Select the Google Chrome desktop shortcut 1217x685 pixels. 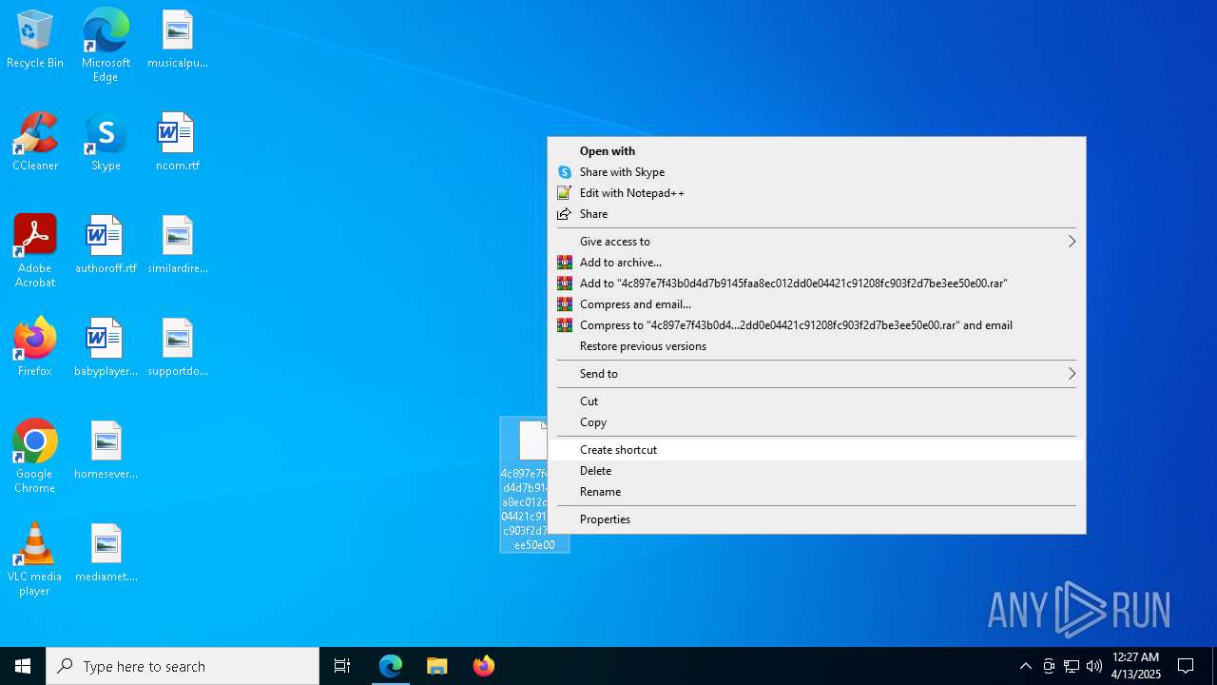click(35, 457)
